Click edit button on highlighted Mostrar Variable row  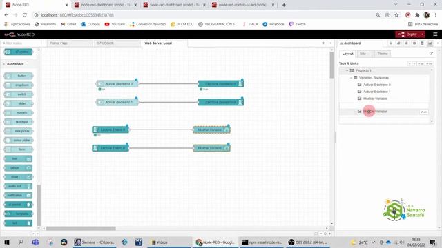point(423,112)
